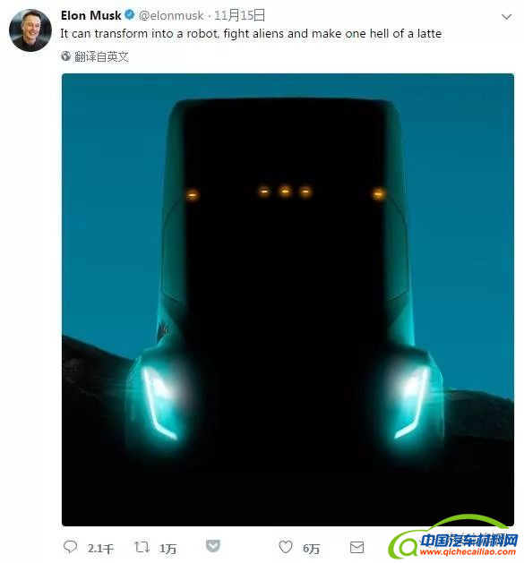The height and width of the screenshot is (563, 524).
Task: Click the 1万 retweet count
Action: [x=168, y=549]
